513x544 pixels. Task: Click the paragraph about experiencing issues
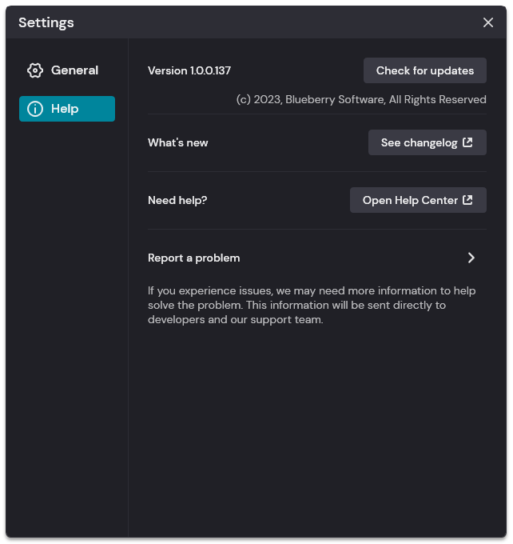(312, 305)
